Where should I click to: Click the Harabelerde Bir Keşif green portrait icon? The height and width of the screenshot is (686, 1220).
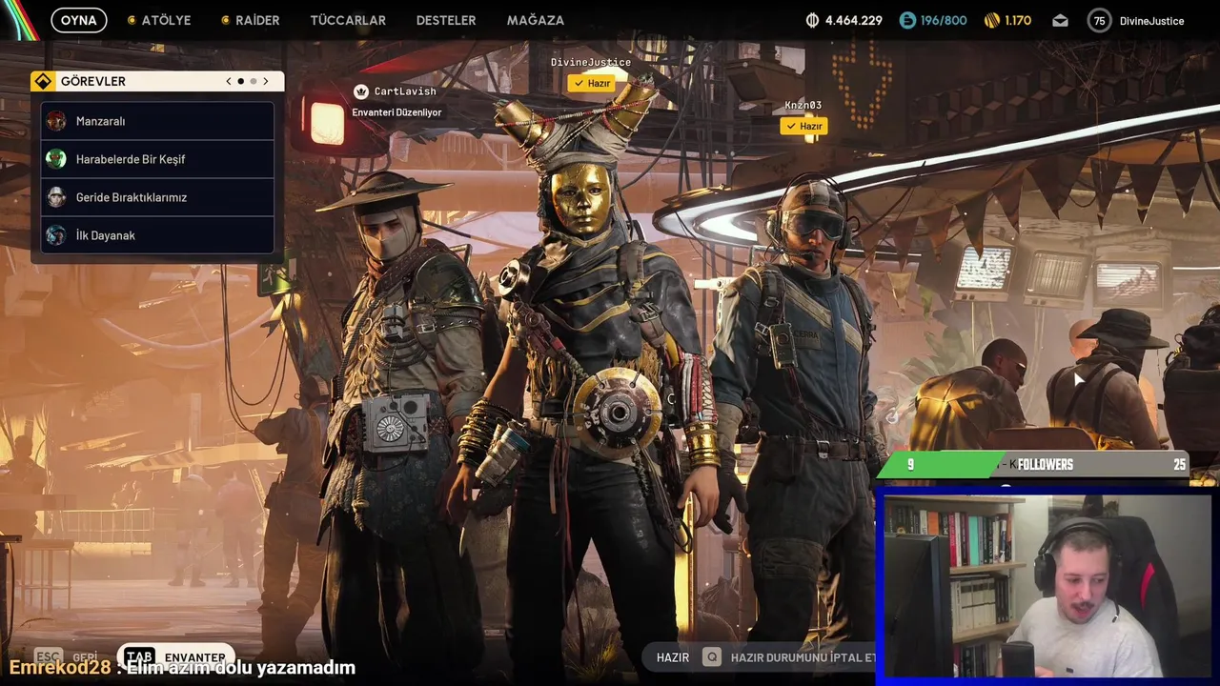click(x=56, y=159)
